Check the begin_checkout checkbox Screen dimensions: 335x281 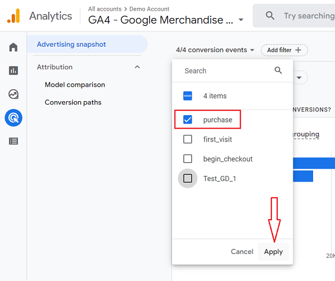pyautogui.click(x=188, y=159)
